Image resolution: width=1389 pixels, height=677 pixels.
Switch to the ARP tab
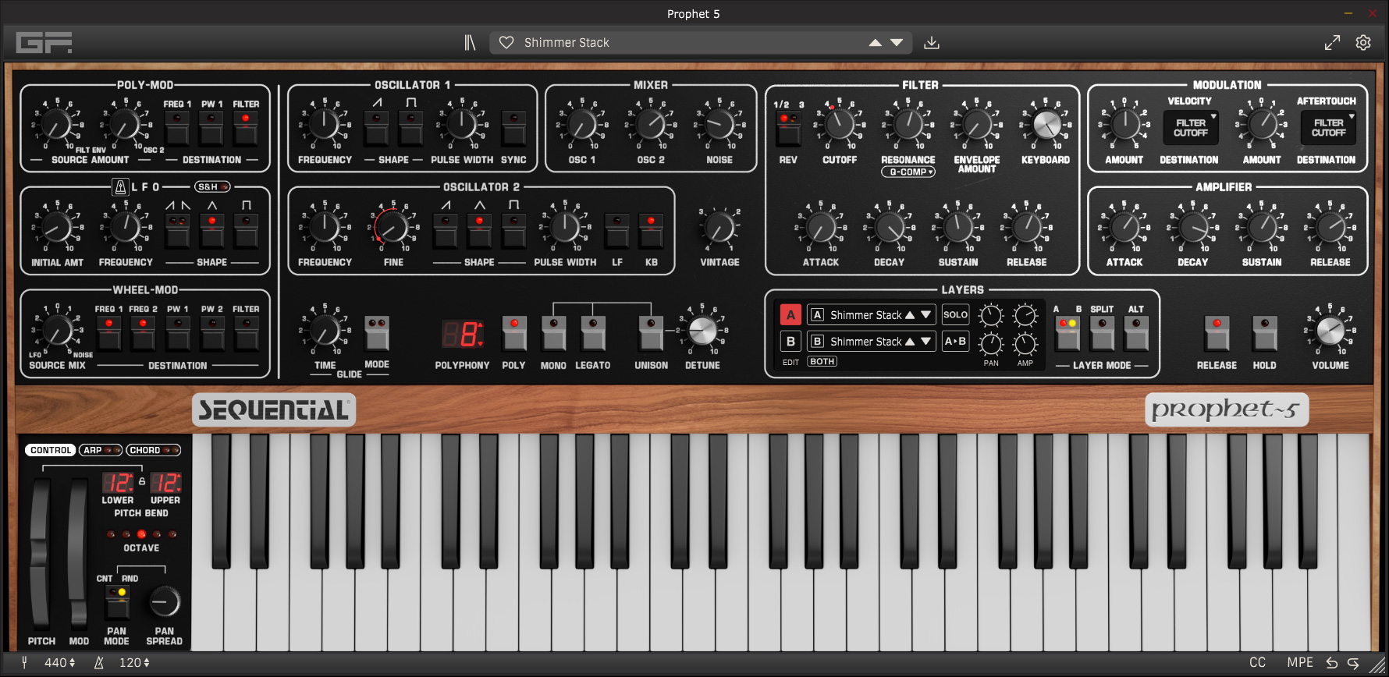point(101,450)
